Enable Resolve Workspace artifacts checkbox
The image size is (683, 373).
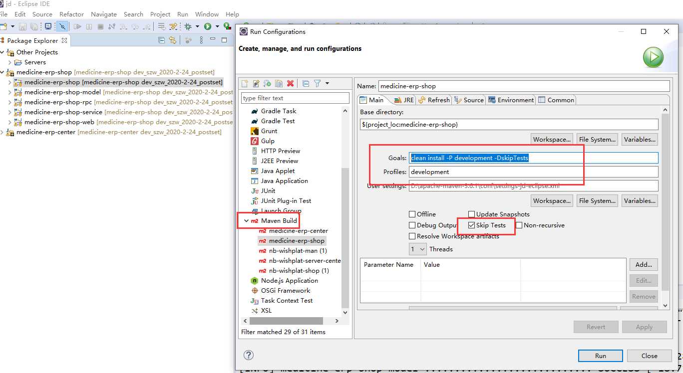click(412, 236)
